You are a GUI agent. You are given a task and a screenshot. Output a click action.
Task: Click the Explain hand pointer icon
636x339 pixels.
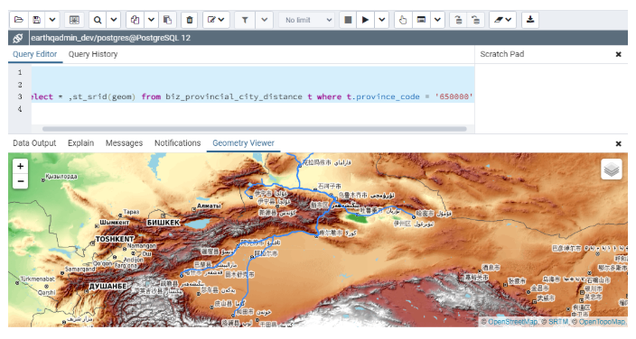[x=403, y=20]
